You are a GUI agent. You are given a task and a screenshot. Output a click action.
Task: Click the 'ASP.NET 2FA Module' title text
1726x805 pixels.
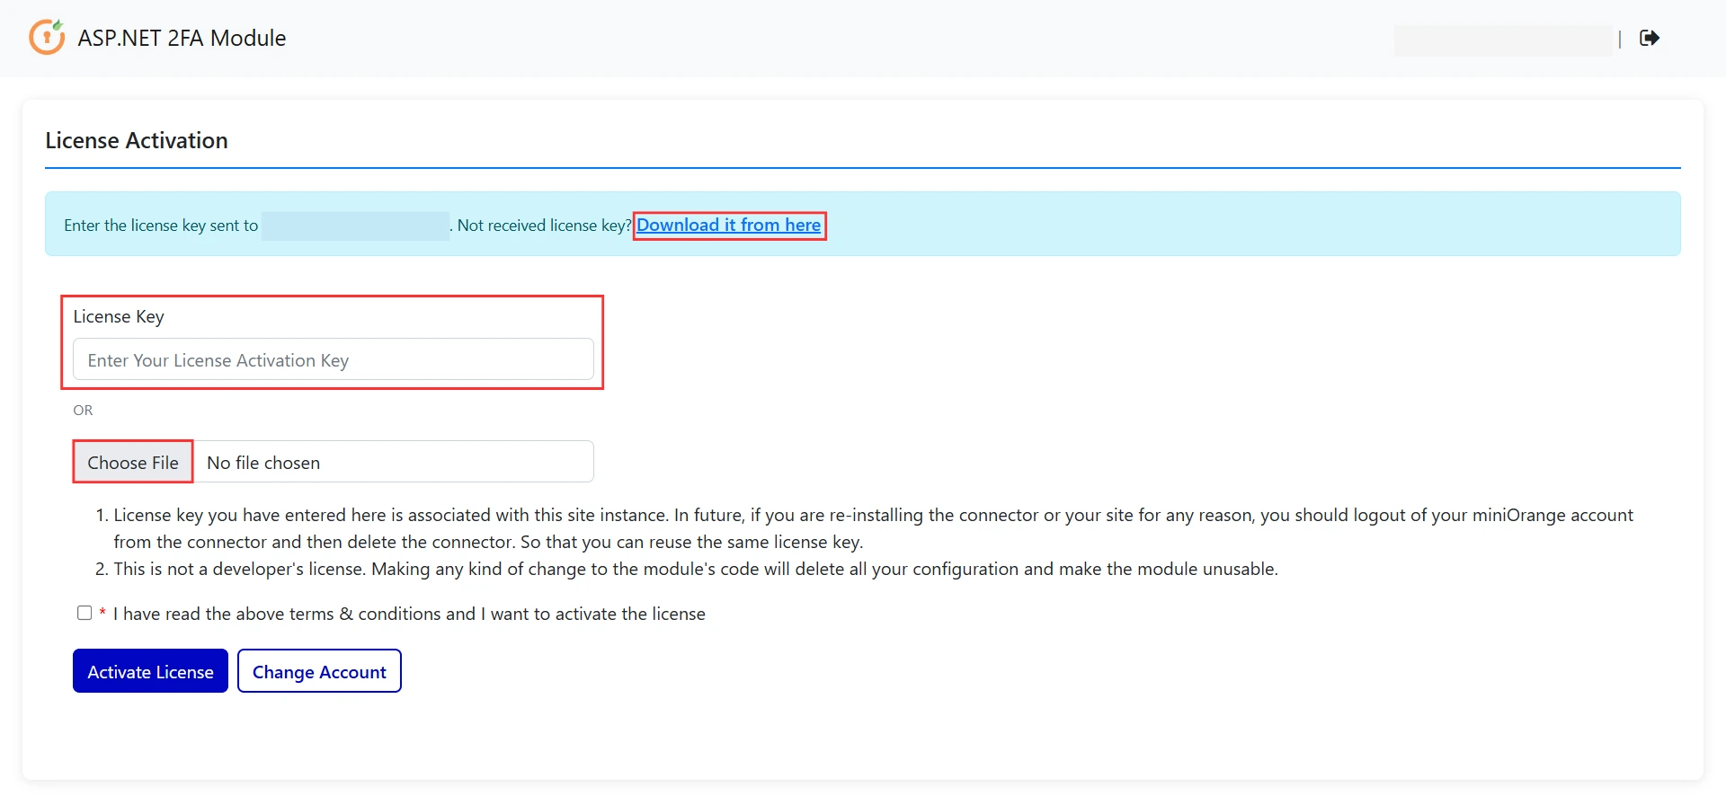[x=182, y=38]
